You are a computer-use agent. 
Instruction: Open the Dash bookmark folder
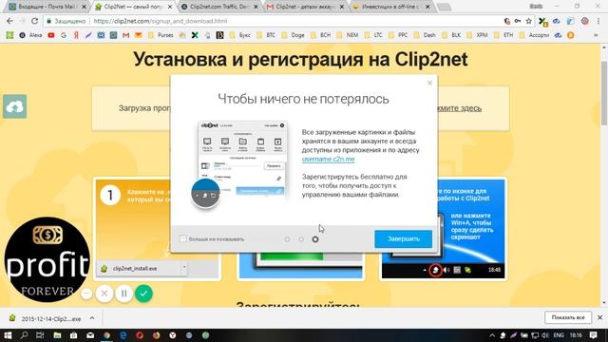[425, 35]
